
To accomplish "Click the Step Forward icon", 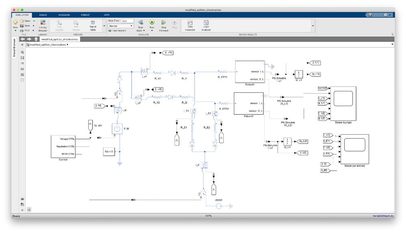I will click(164, 23).
